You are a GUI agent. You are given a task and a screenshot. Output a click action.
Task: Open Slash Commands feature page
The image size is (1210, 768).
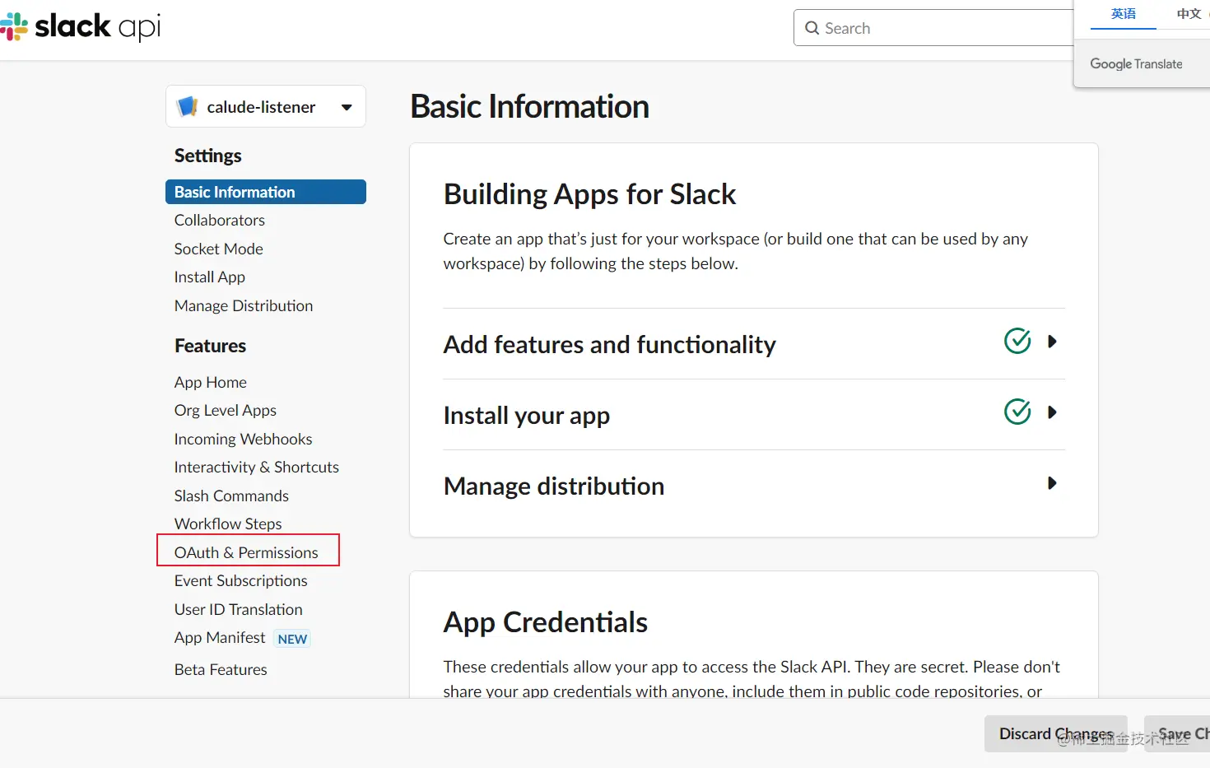point(231,496)
